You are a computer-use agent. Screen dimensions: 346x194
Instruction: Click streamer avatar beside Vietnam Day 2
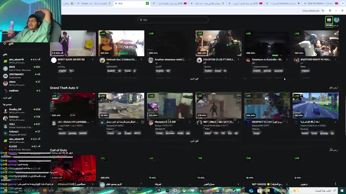pyautogui.click(x=102, y=60)
